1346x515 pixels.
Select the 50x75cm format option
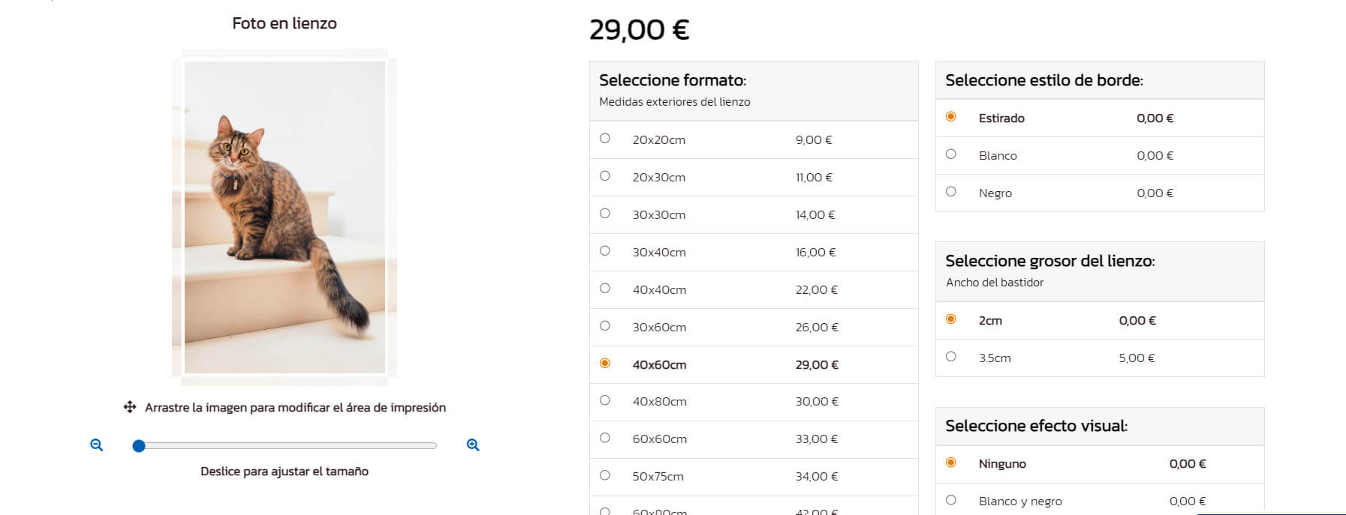coord(605,475)
